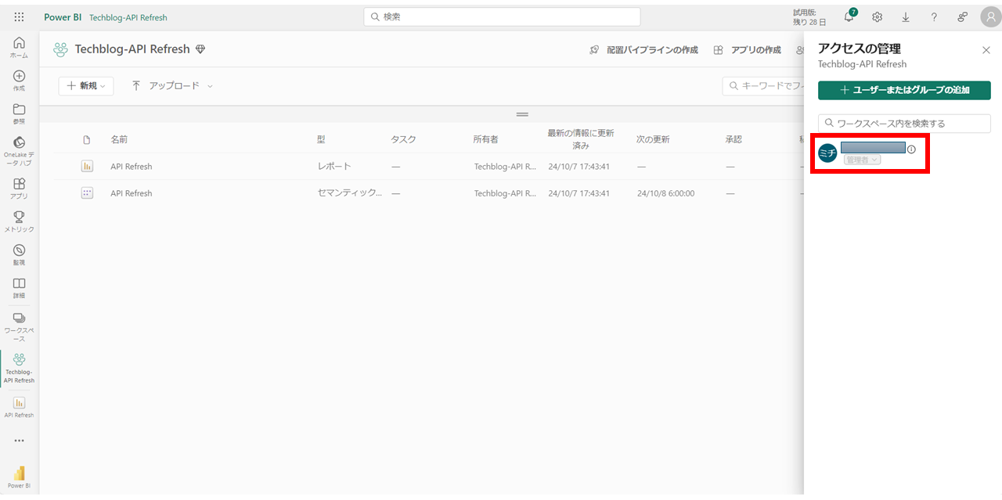Open Create in left sidebar
The image size is (1002, 500).
[x=19, y=81]
